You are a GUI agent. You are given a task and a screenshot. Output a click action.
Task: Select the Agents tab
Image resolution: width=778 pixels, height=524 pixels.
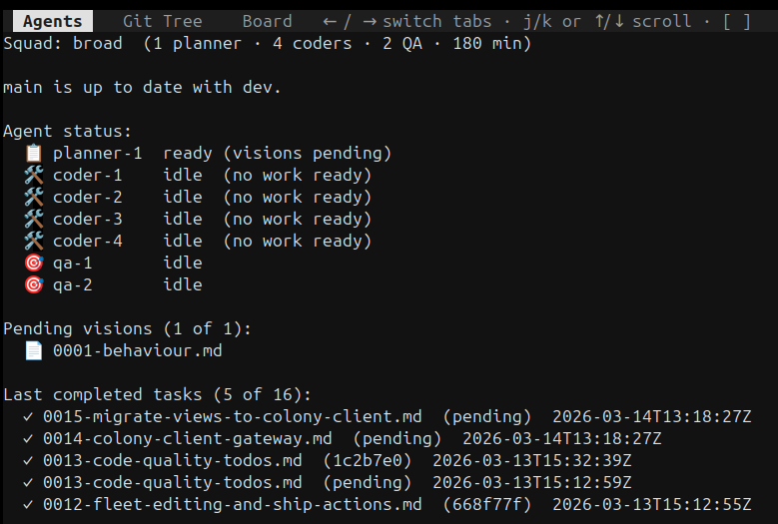tap(52, 21)
